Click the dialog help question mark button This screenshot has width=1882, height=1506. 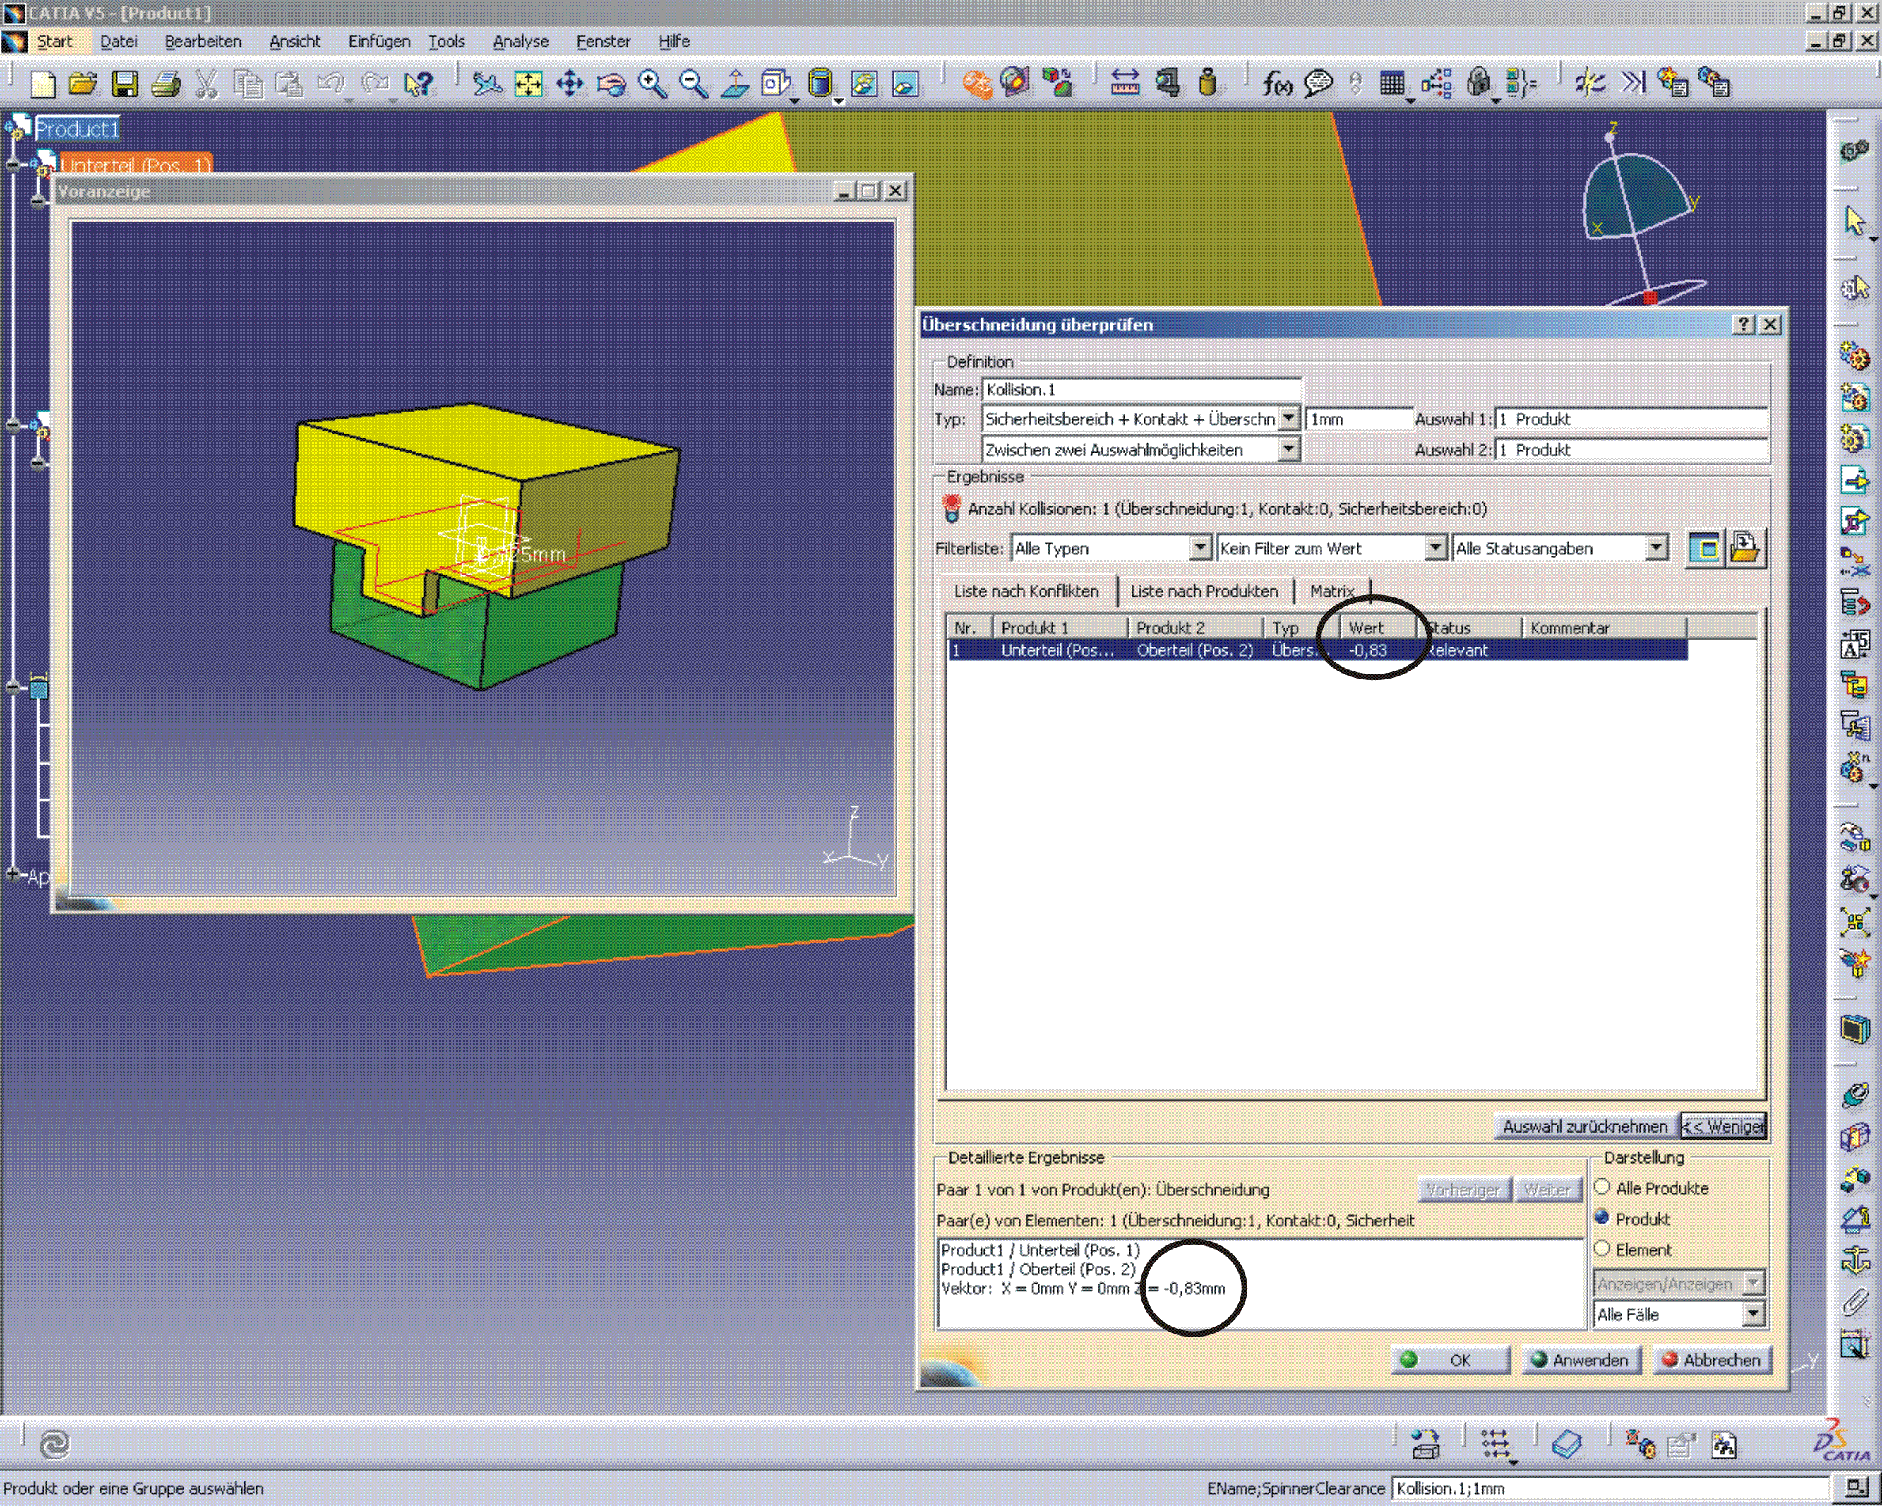tap(1742, 325)
